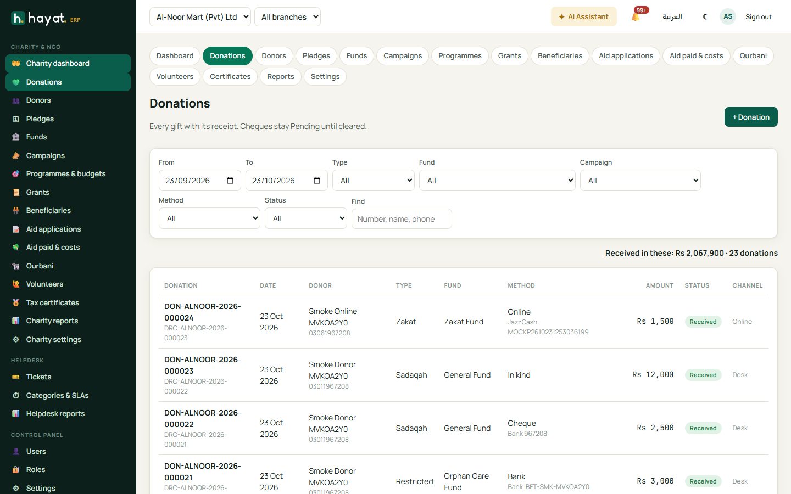Switch to the Dashboard tab
The image size is (791, 494).
point(175,56)
